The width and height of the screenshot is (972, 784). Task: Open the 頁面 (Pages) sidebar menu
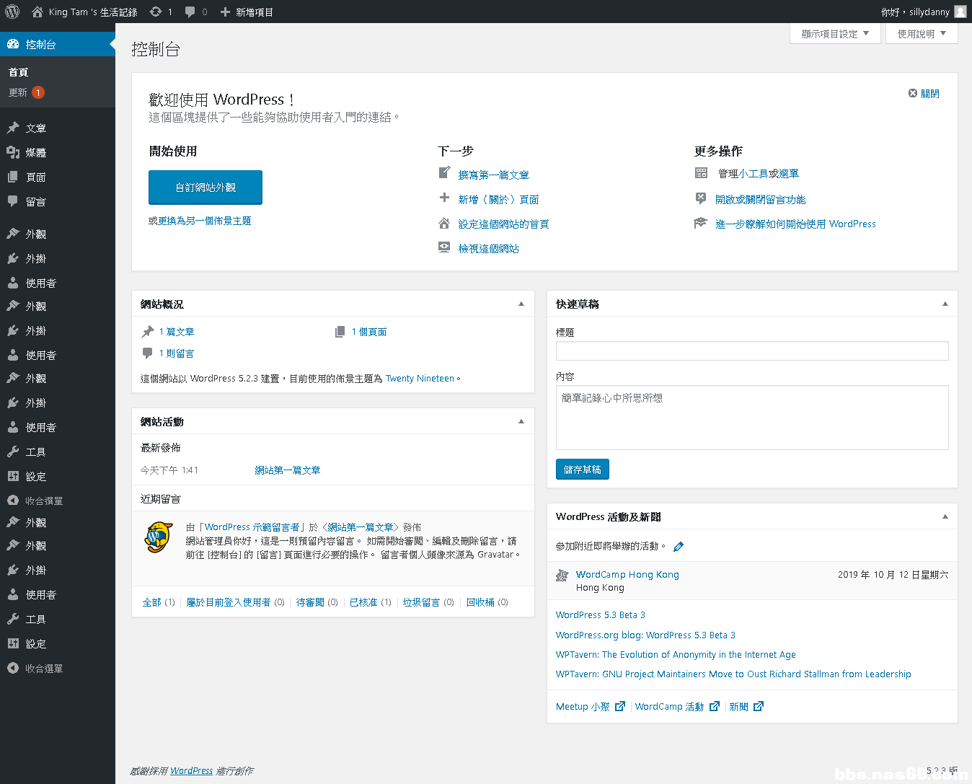[x=35, y=177]
